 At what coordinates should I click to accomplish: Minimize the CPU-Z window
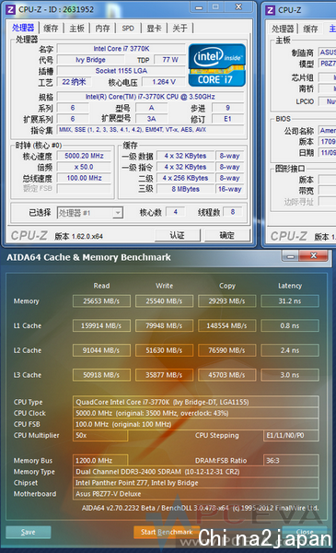[x=199, y=7]
